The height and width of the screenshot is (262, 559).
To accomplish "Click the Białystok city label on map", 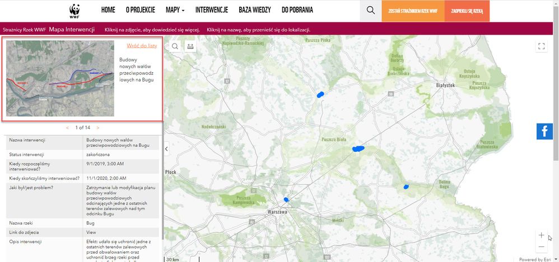I will point(446,85).
